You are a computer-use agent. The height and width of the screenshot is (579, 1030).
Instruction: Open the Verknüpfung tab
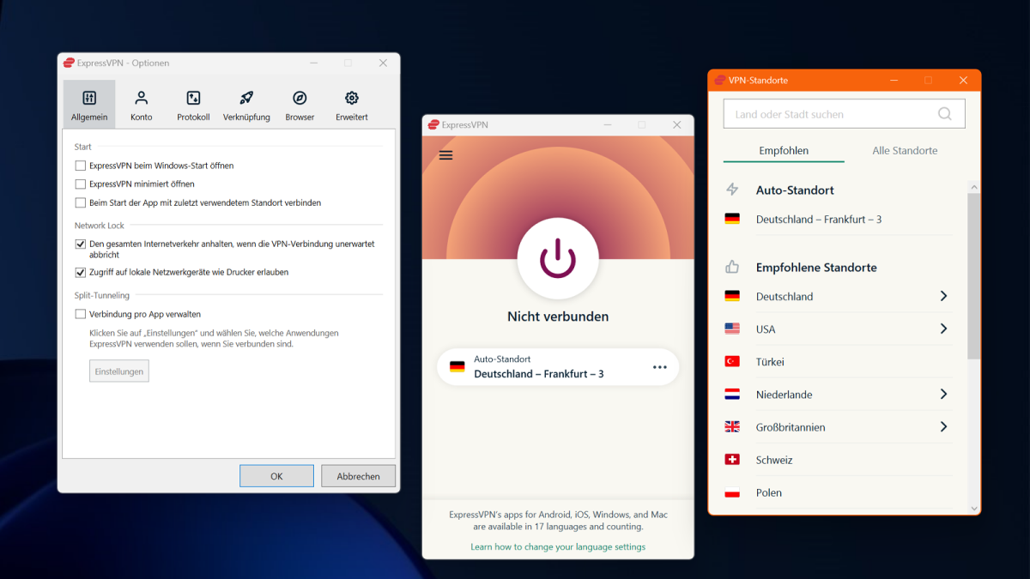(246, 105)
